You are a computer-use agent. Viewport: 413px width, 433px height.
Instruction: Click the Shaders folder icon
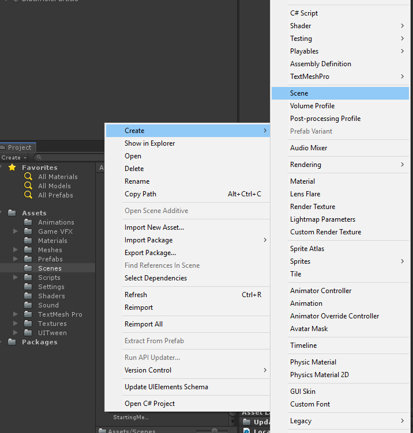(x=28, y=295)
